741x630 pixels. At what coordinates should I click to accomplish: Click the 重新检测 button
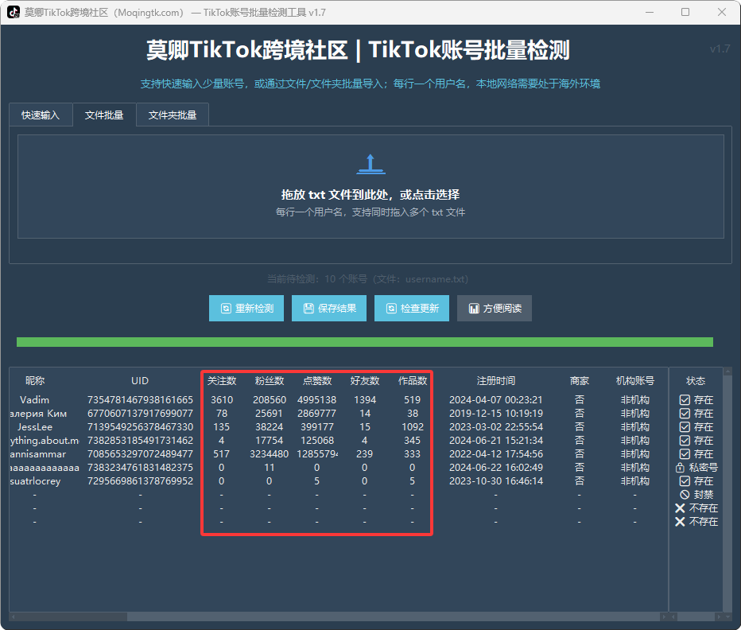coord(246,309)
